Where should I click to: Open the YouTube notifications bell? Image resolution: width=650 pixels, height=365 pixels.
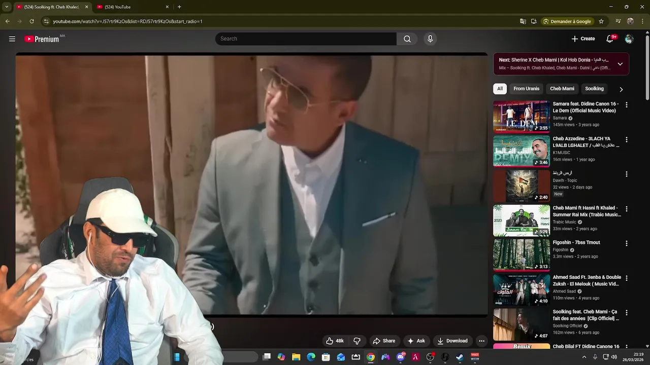[610, 39]
